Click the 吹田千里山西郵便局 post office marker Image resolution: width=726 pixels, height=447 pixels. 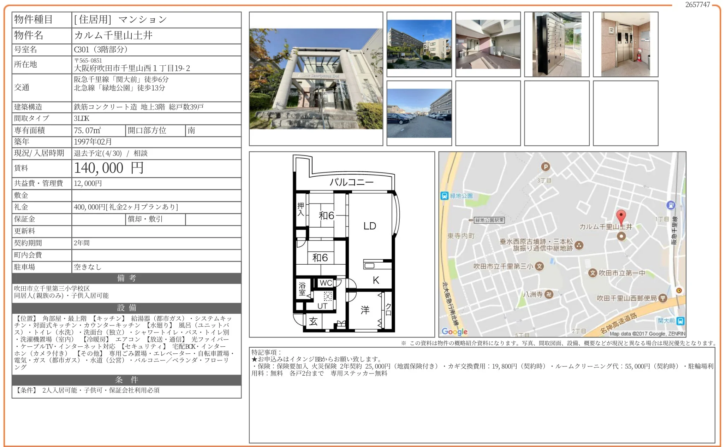(x=663, y=298)
